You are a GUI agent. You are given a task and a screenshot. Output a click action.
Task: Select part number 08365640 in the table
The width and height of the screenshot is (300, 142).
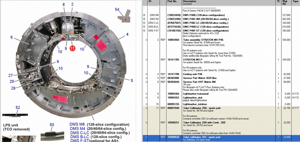coord(173,82)
